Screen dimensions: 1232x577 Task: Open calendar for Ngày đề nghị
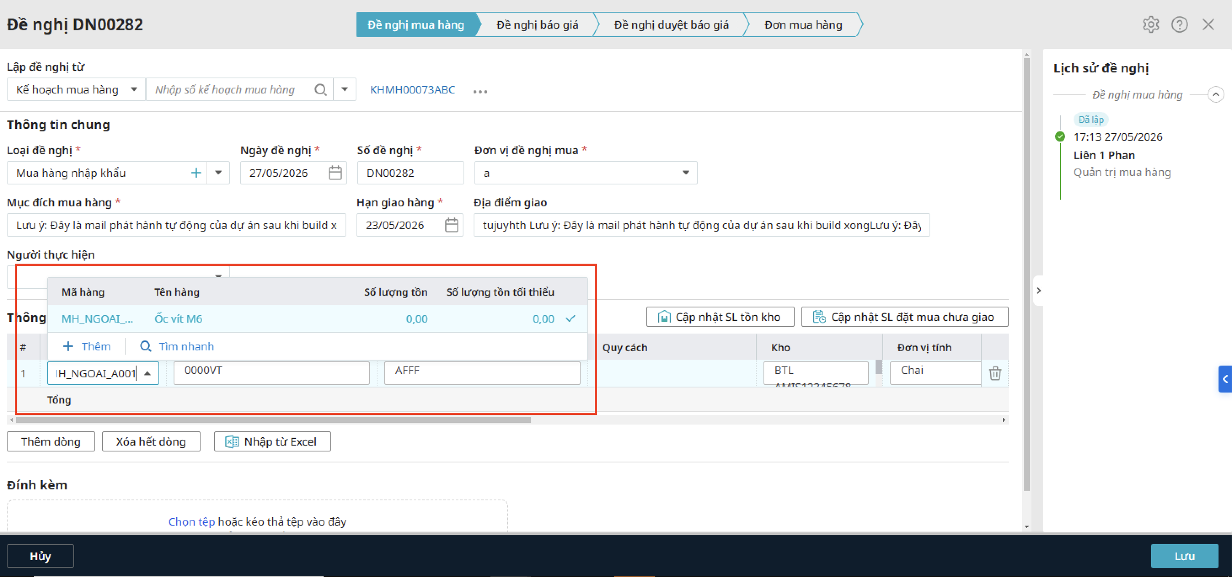coord(335,173)
